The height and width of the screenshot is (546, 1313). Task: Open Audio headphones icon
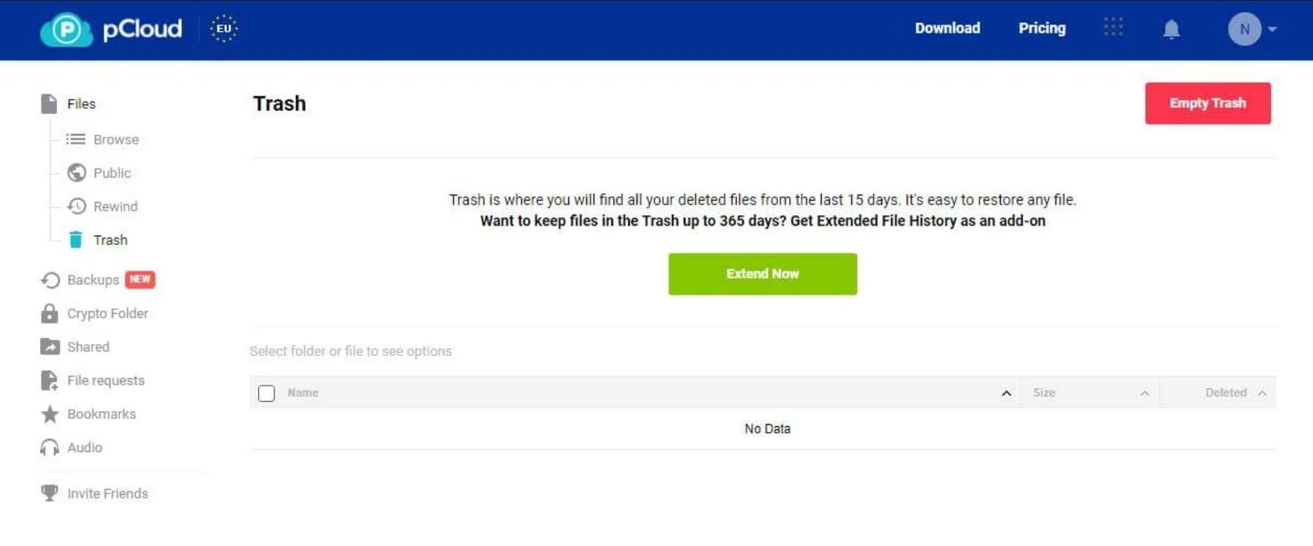click(x=50, y=448)
